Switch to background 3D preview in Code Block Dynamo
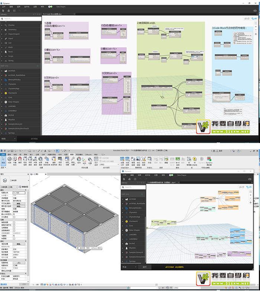This screenshot has height=293, width=260. point(247,19)
